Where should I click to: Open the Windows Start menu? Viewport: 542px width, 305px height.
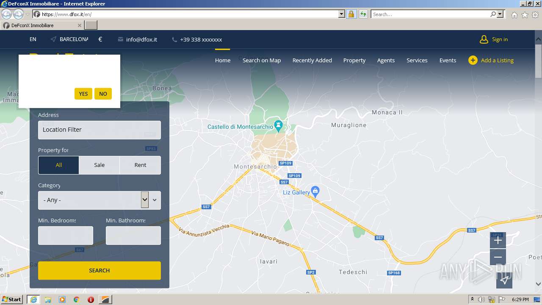[x=12, y=299]
